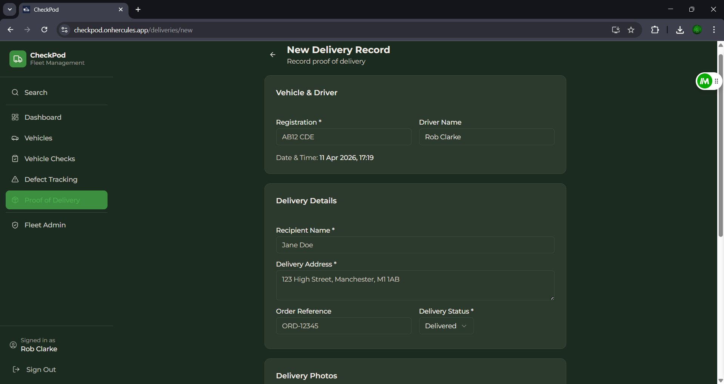Open the Chrome three-dot menu

714,30
